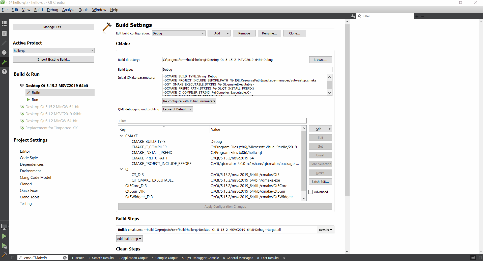Toggle the right sidebar visibility
This screenshot has width=483, height=261.
[x=480, y=258]
